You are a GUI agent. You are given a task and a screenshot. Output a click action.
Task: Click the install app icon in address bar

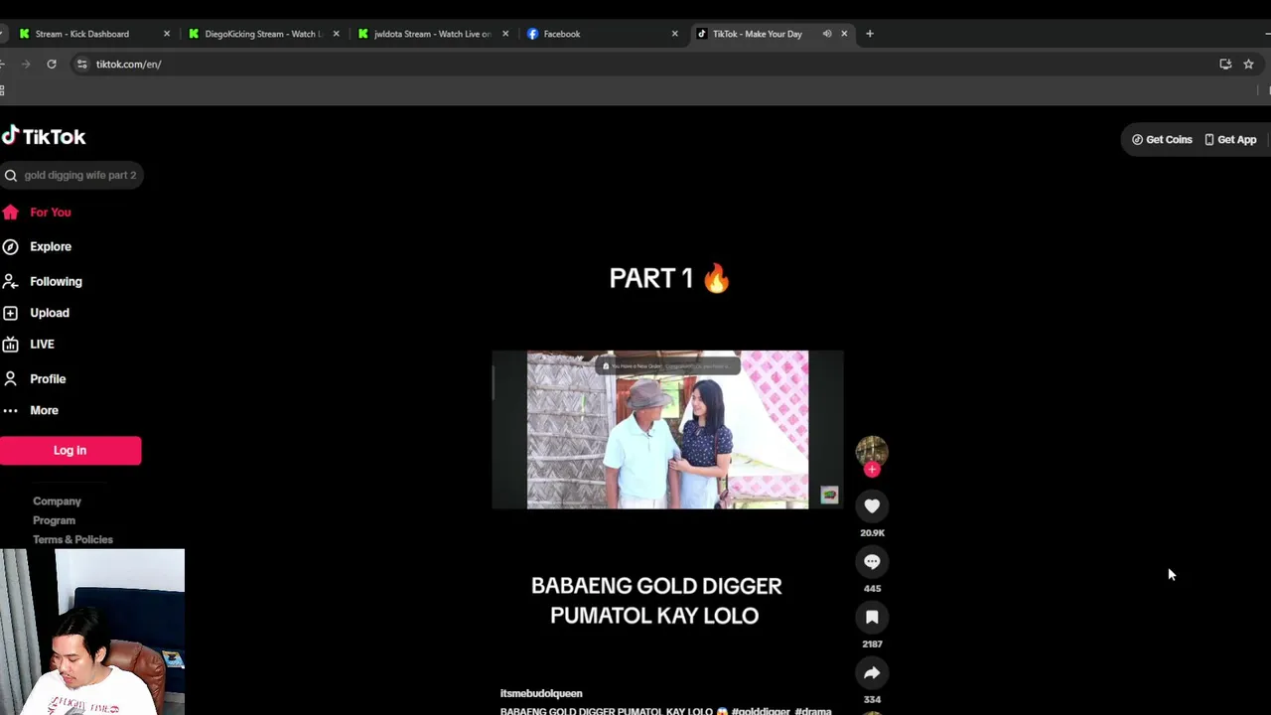(x=1225, y=65)
